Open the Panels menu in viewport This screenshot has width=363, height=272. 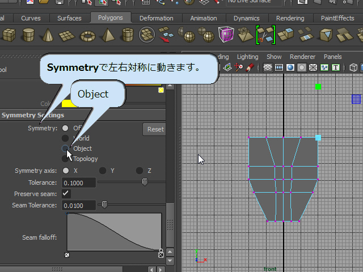(332, 57)
